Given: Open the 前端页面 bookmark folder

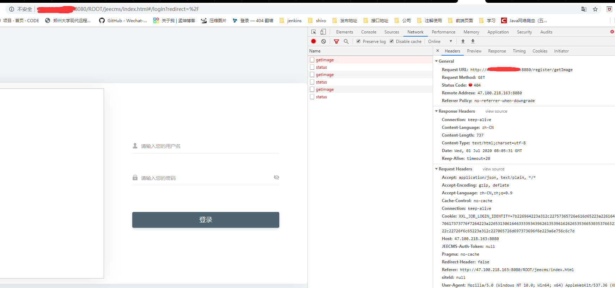Looking at the screenshot, I should pyautogui.click(x=461, y=20).
